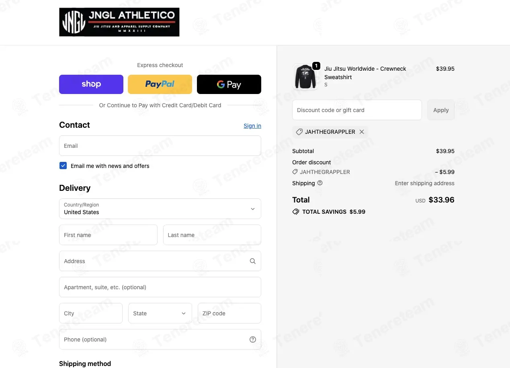Click the Subtotal value $39.95
This screenshot has width=510, height=368.
pos(445,151)
